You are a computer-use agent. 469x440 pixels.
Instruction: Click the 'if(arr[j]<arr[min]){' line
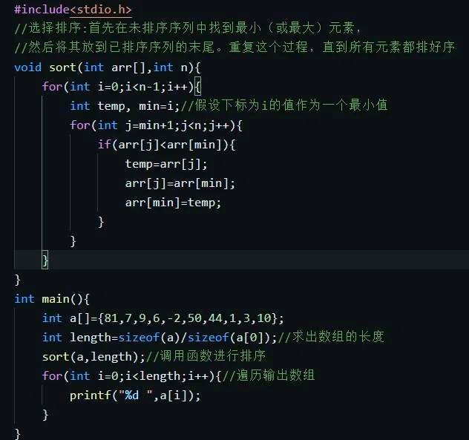tap(166, 145)
